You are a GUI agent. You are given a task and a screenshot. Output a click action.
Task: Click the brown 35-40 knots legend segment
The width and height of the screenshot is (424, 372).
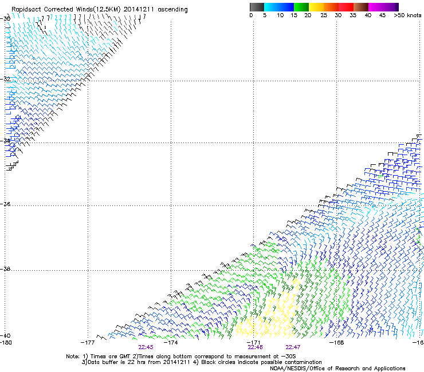coord(361,7)
